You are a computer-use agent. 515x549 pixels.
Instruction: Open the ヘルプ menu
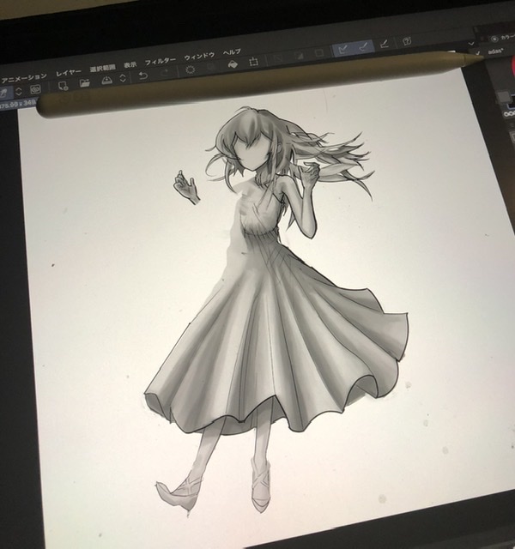point(232,52)
